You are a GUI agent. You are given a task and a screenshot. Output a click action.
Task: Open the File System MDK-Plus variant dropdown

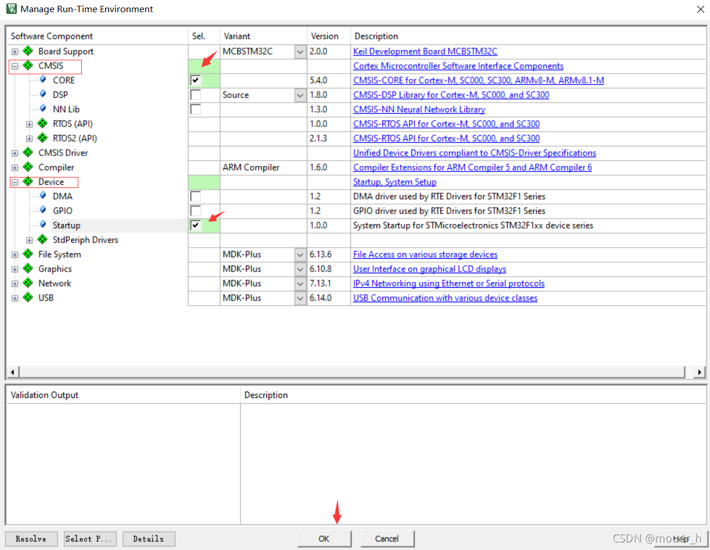click(x=300, y=255)
